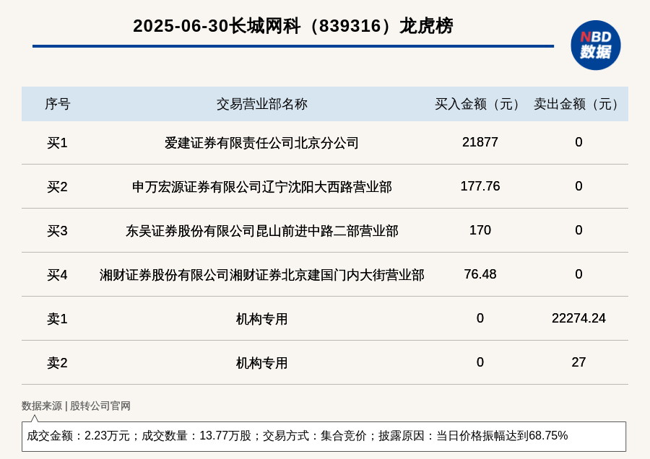The height and width of the screenshot is (459, 650).
Task: Click 东吴证券股份有限公司昆山前进中路二部营业部 cell
Action: tap(262, 231)
